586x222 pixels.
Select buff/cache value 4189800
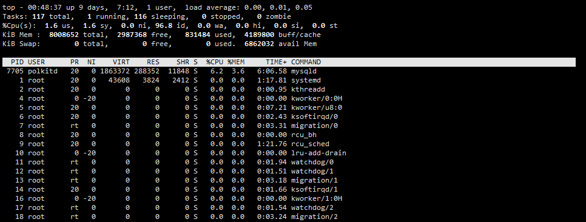click(x=259, y=35)
